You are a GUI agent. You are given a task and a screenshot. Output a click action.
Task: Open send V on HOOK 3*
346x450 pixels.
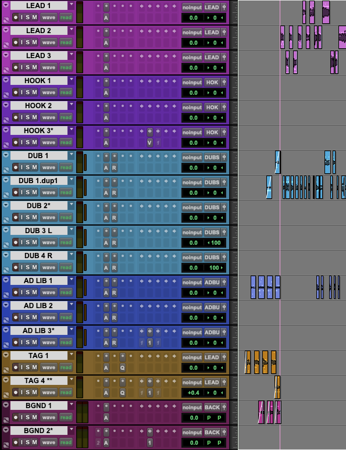click(149, 143)
